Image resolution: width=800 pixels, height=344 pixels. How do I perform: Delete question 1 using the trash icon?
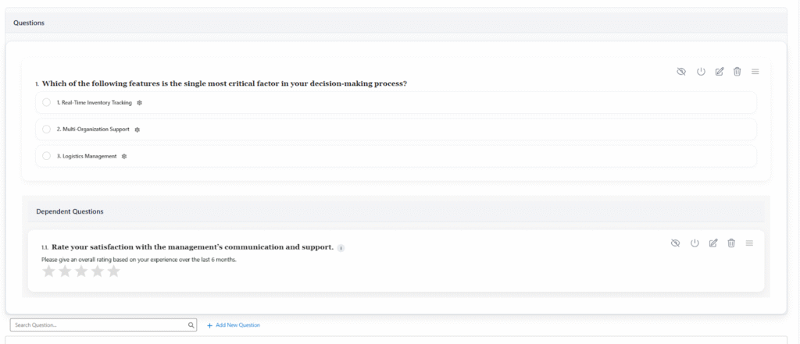coord(737,72)
